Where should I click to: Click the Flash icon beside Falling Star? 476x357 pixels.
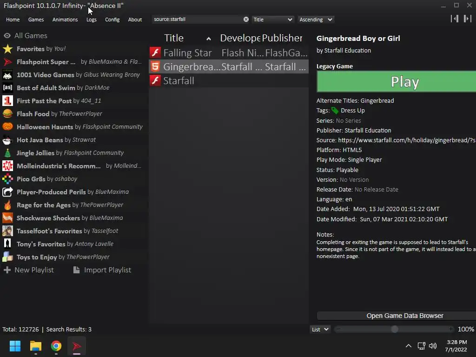coord(155,53)
